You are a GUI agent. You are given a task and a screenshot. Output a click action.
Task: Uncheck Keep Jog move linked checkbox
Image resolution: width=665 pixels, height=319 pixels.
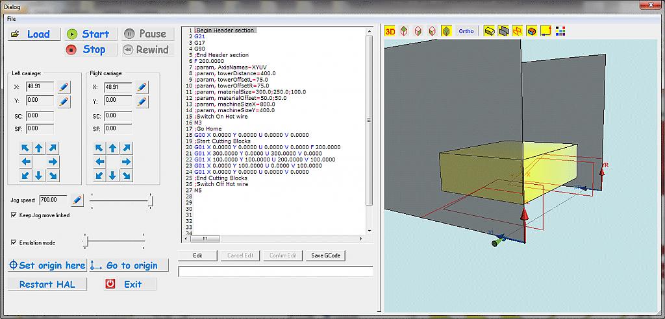click(14, 215)
